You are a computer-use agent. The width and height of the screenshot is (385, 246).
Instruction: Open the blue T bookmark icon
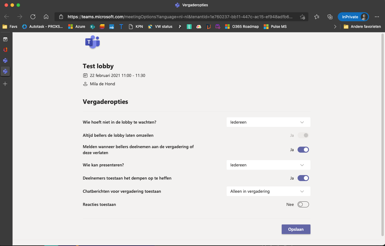click(121, 27)
